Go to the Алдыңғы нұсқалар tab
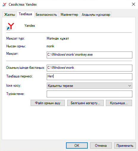The height and width of the screenshot is (151, 138). click(x=96, y=15)
